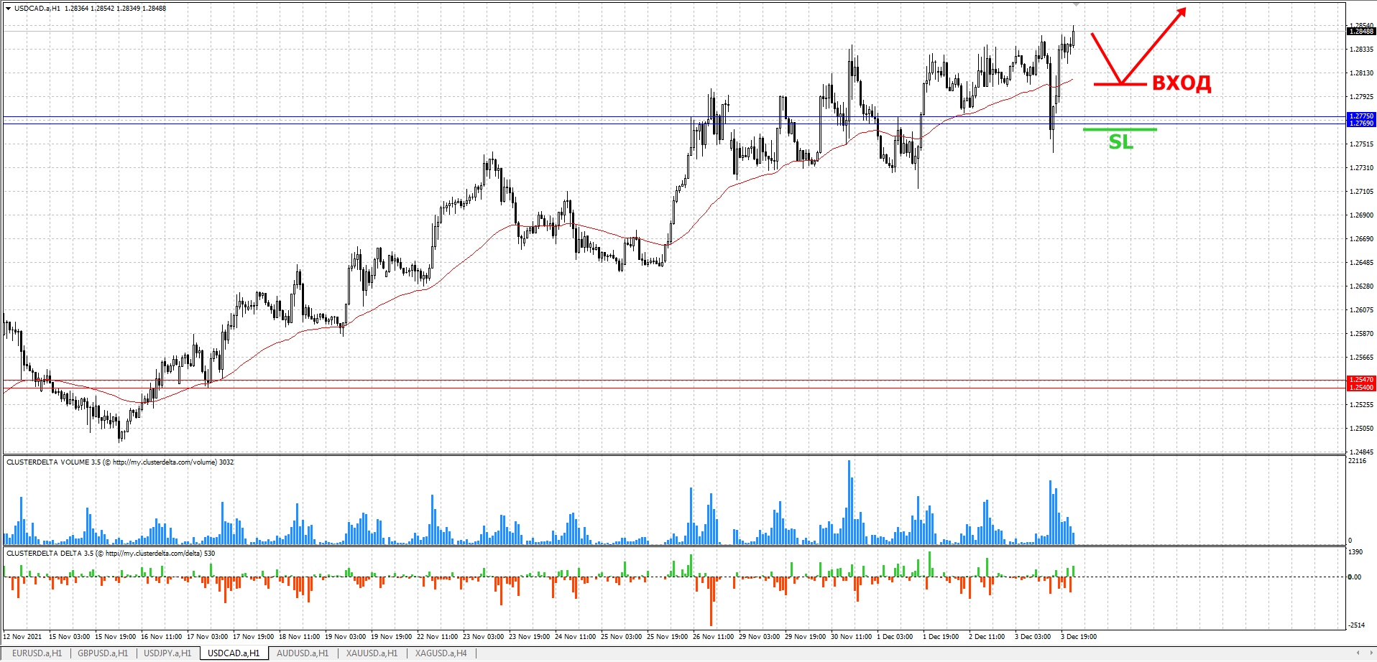Image resolution: width=1377 pixels, height=662 pixels.
Task: Click the 1.25050 price scale value
Action: coord(1362,429)
